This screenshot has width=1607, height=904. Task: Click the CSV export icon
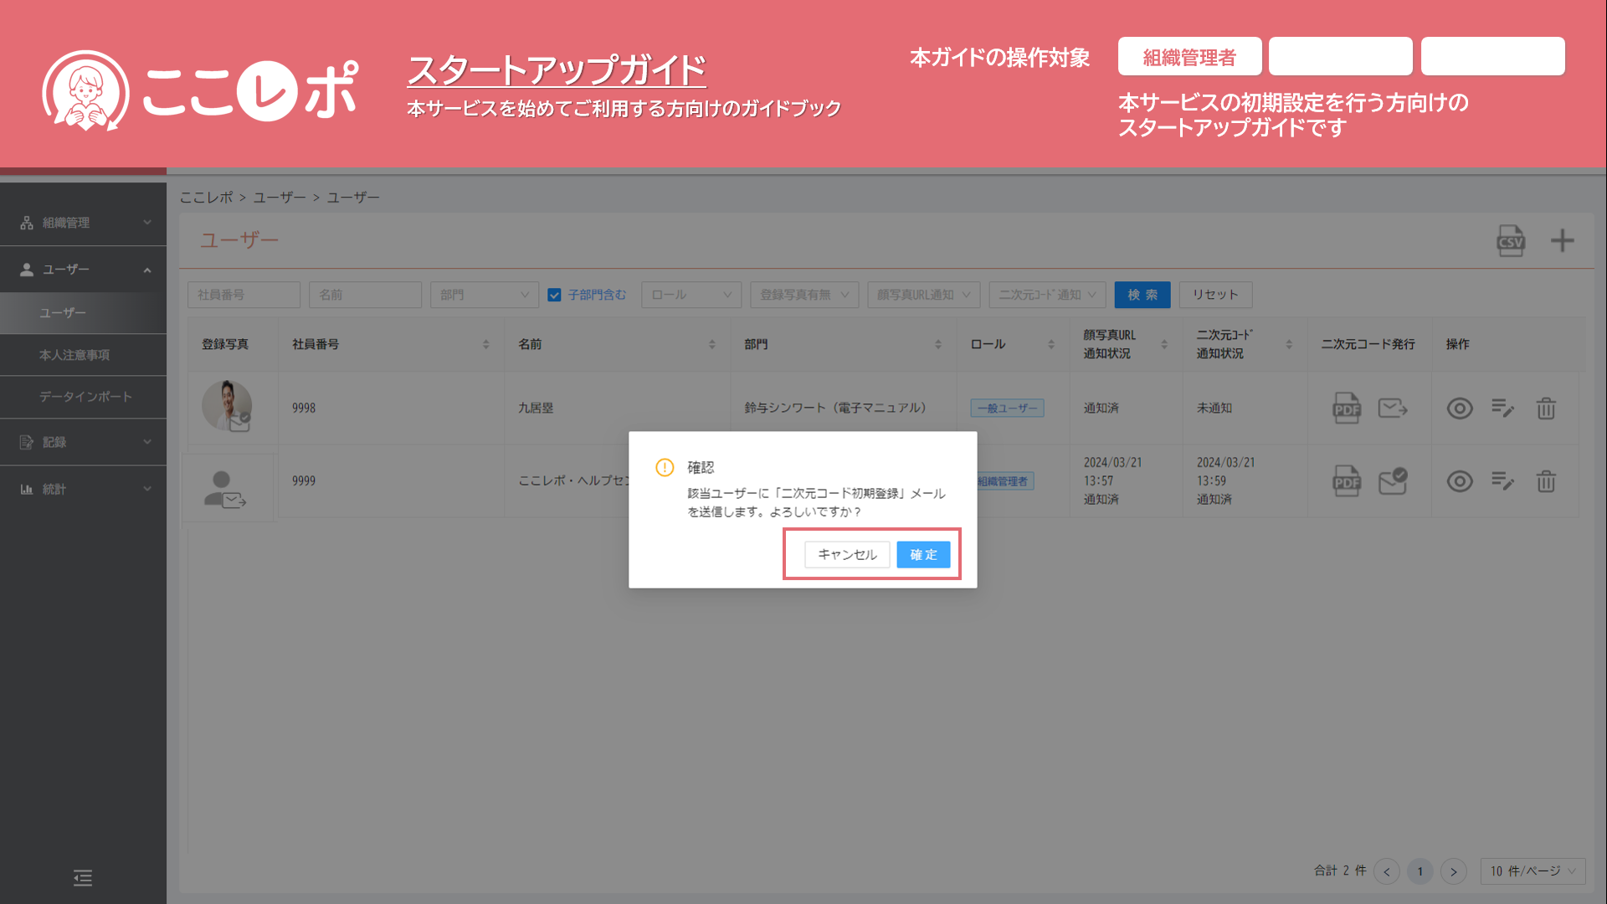pos(1510,241)
